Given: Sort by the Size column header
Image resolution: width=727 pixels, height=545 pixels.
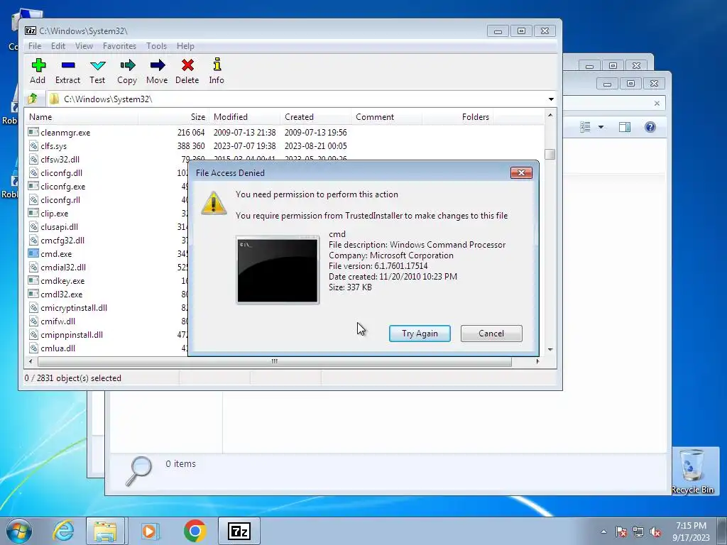Looking at the screenshot, I should click(x=173, y=117).
